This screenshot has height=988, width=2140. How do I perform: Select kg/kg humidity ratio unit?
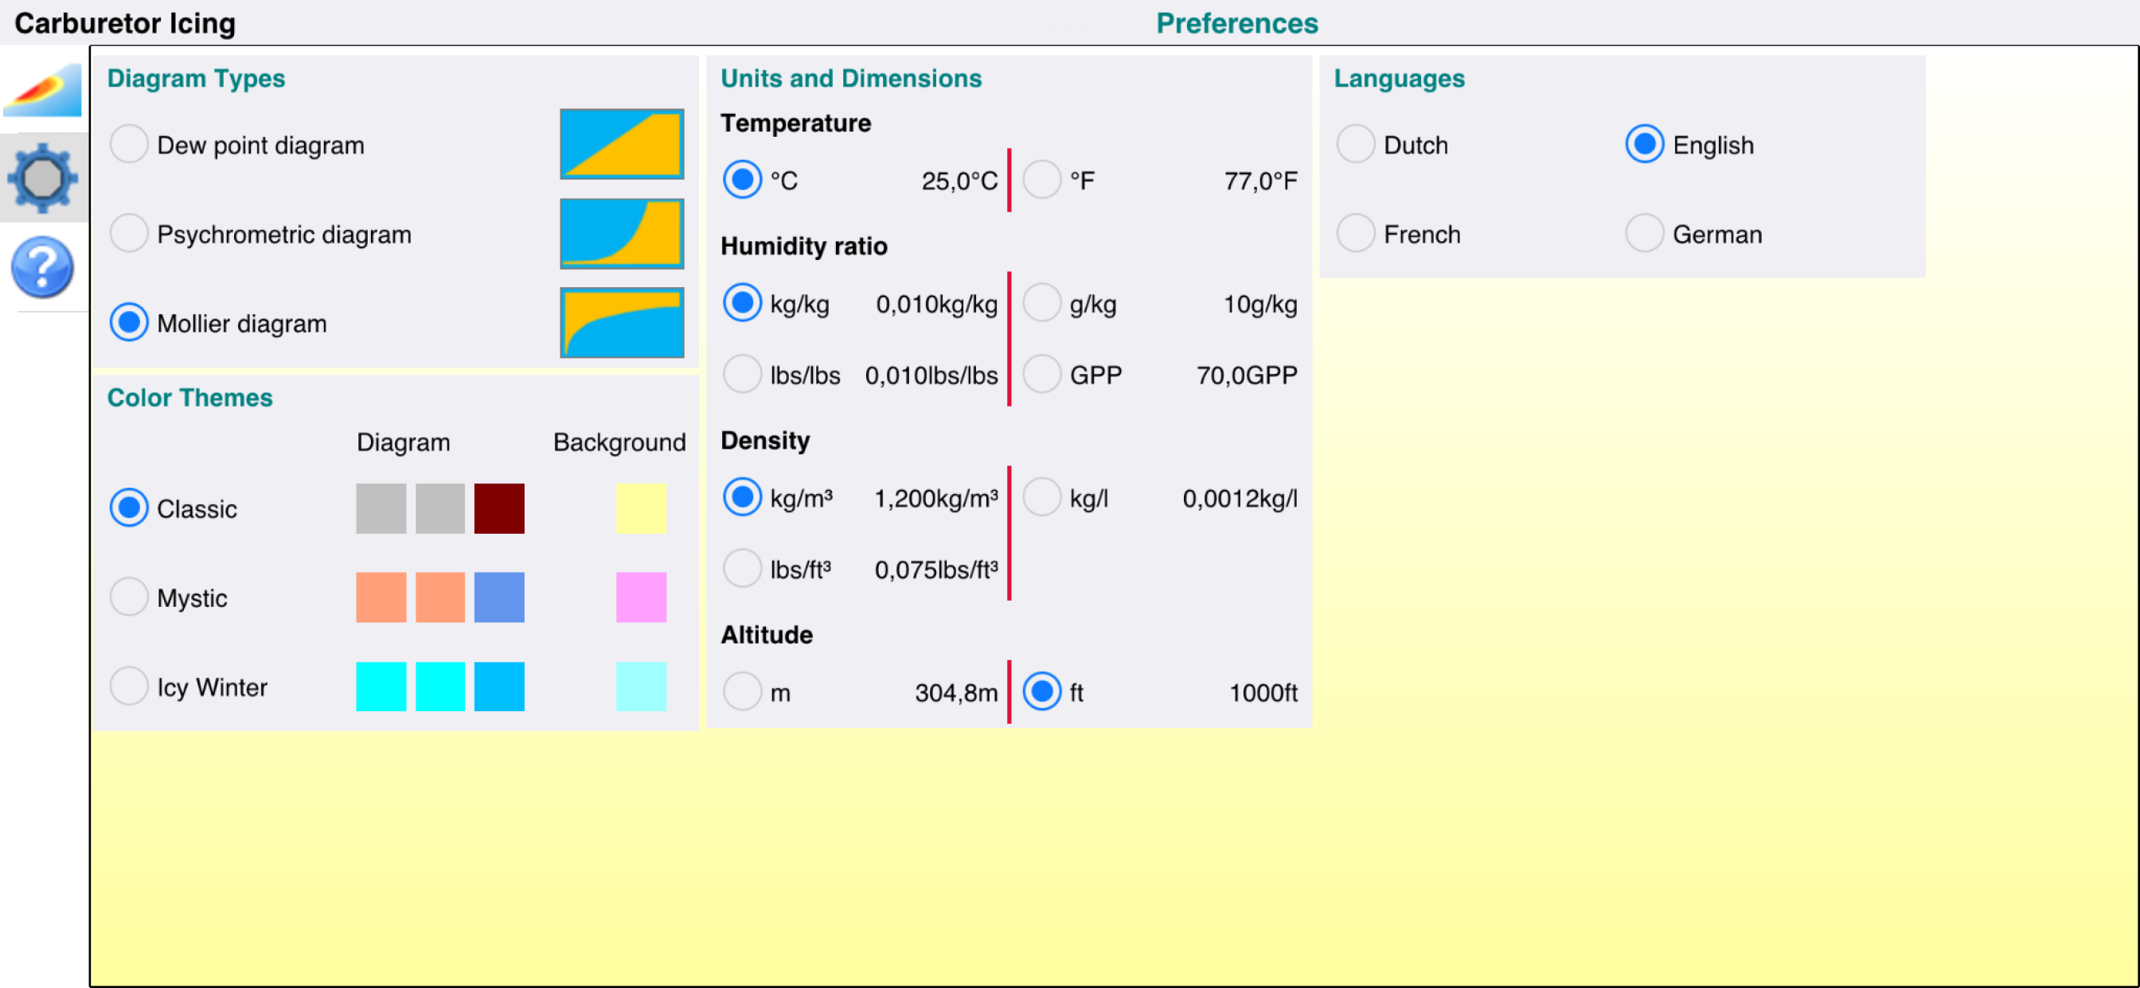(x=742, y=303)
